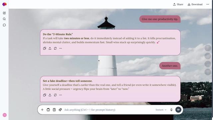This screenshot has height=120, width=213.
Task: Copy the 2-Minute Rule response
Action: click(45, 48)
